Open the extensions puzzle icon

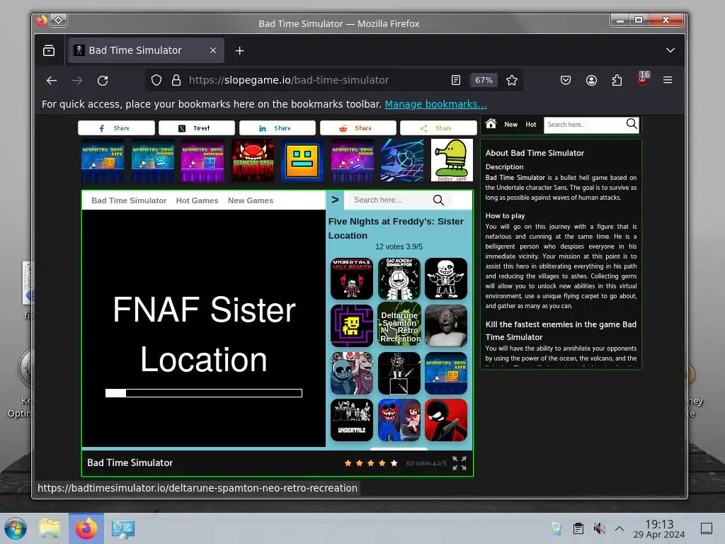[x=617, y=80]
